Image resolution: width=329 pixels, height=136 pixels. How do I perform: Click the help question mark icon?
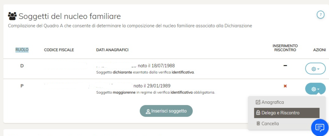click(x=320, y=15)
